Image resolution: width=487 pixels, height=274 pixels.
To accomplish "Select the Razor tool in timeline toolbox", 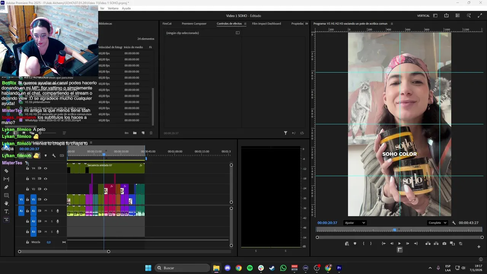I will [x=6, y=171].
